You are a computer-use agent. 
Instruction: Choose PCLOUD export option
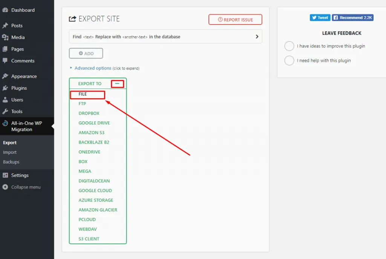click(x=87, y=219)
